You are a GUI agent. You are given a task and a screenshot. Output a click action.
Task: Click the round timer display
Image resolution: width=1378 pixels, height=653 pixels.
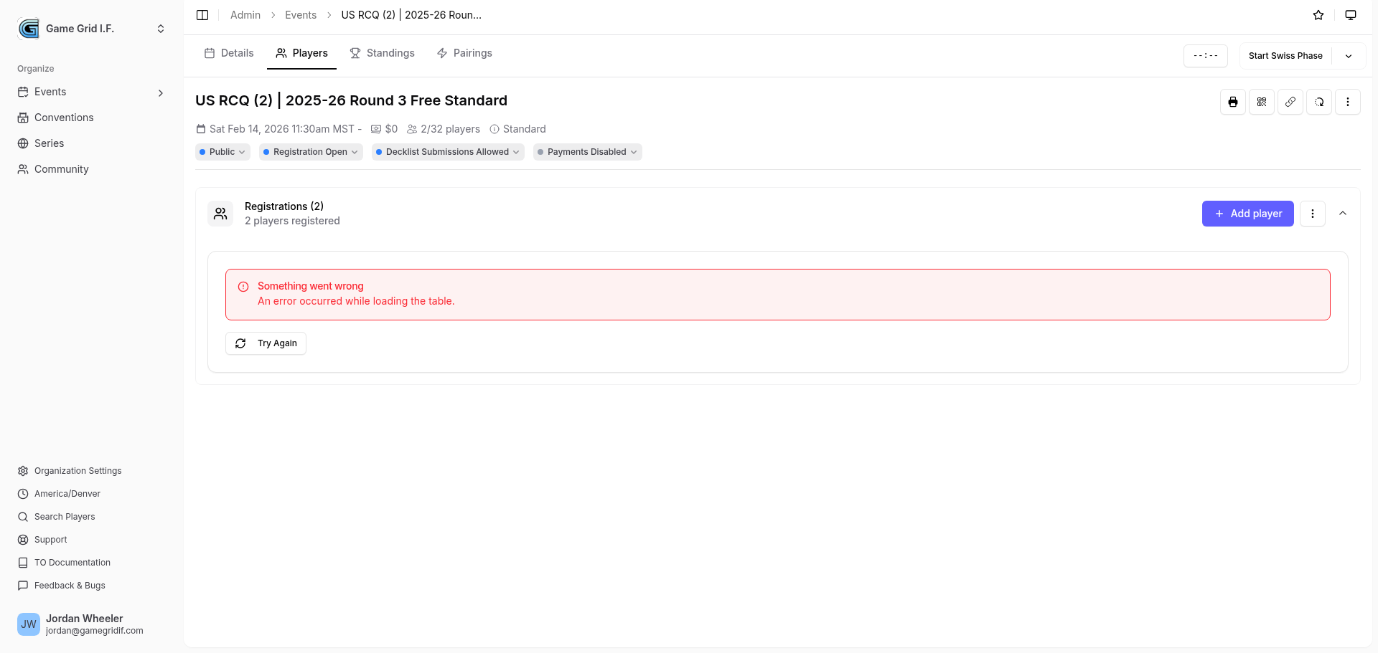tap(1205, 56)
